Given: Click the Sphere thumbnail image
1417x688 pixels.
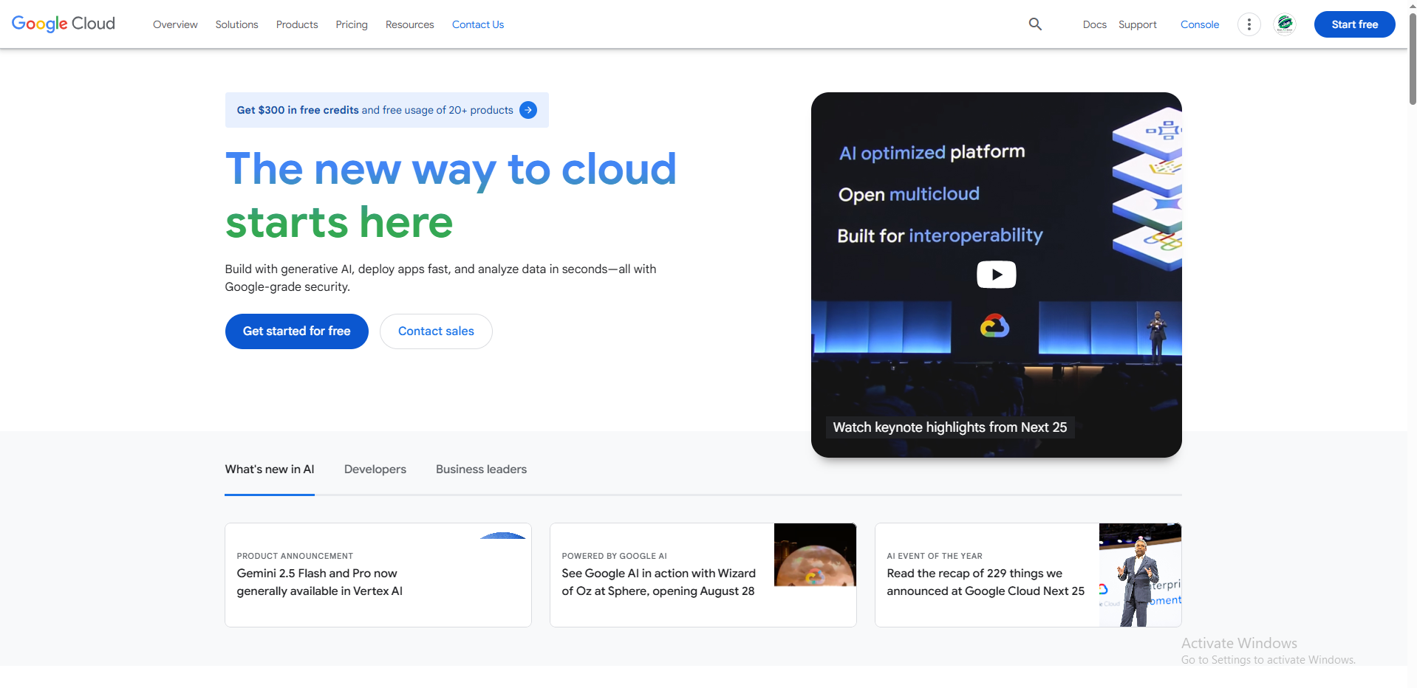Looking at the screenshot, I should pos(815,554).
